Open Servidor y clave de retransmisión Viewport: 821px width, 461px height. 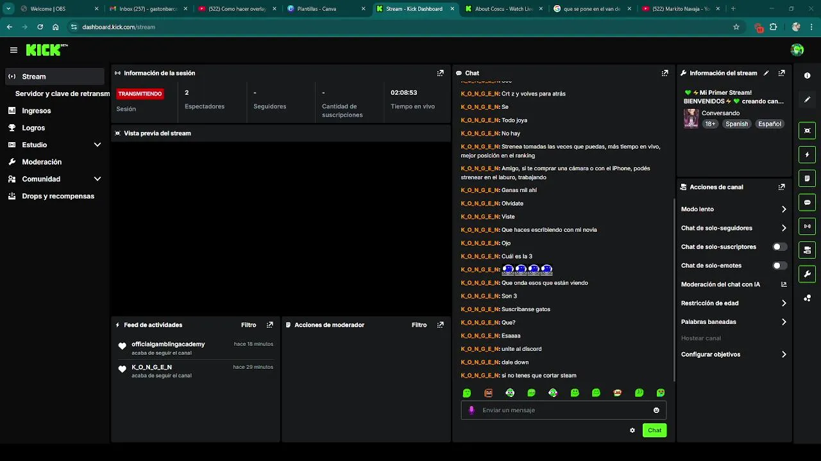tap(62, 93)
